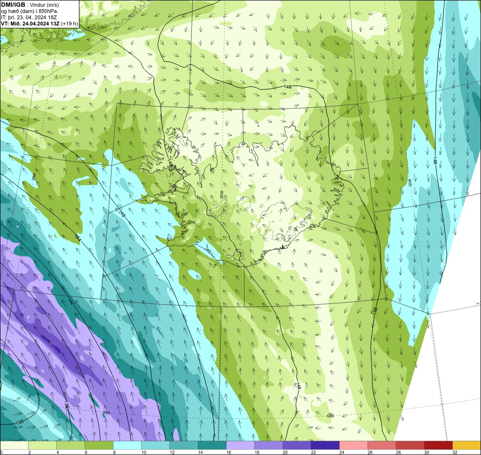Select the 'og hæð (dam) í 850hPa.' line

(x=30, y=11)
